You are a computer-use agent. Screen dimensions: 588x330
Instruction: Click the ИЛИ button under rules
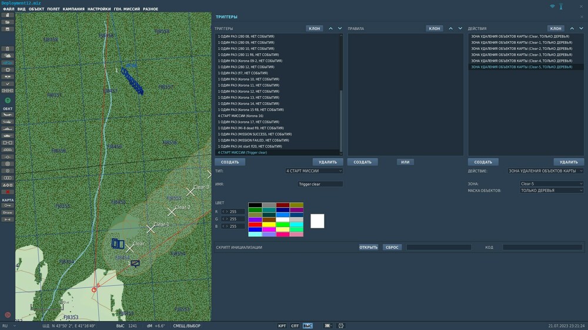click(x=405, y=162)
